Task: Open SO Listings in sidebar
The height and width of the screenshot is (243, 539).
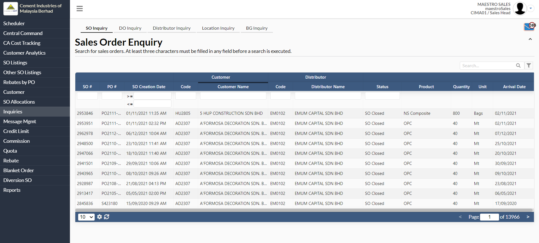Action: click(35, 63)
